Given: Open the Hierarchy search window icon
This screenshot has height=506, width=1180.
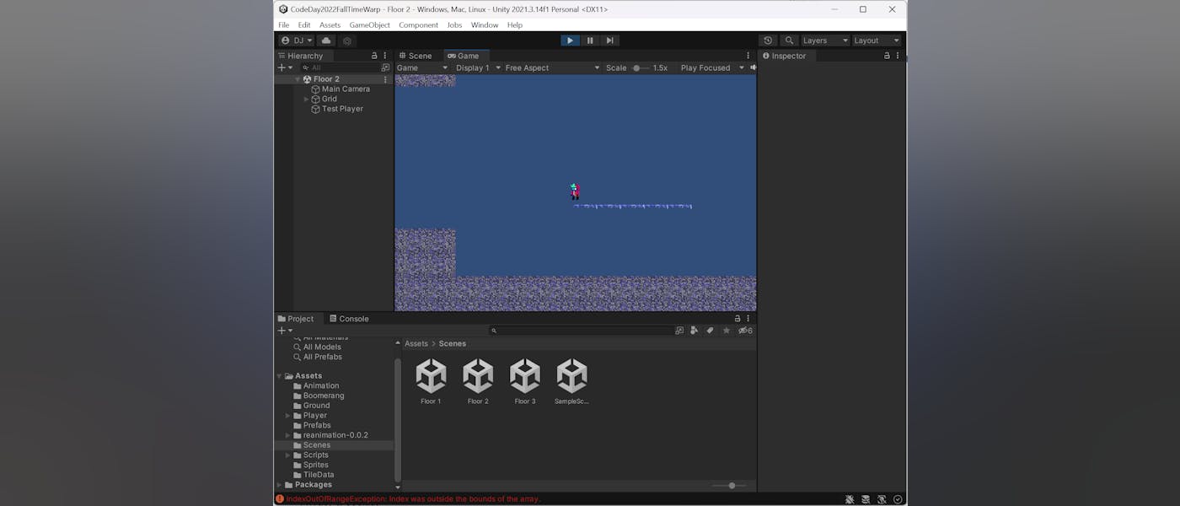Looking at the screenshot, I should click(386, 67).
